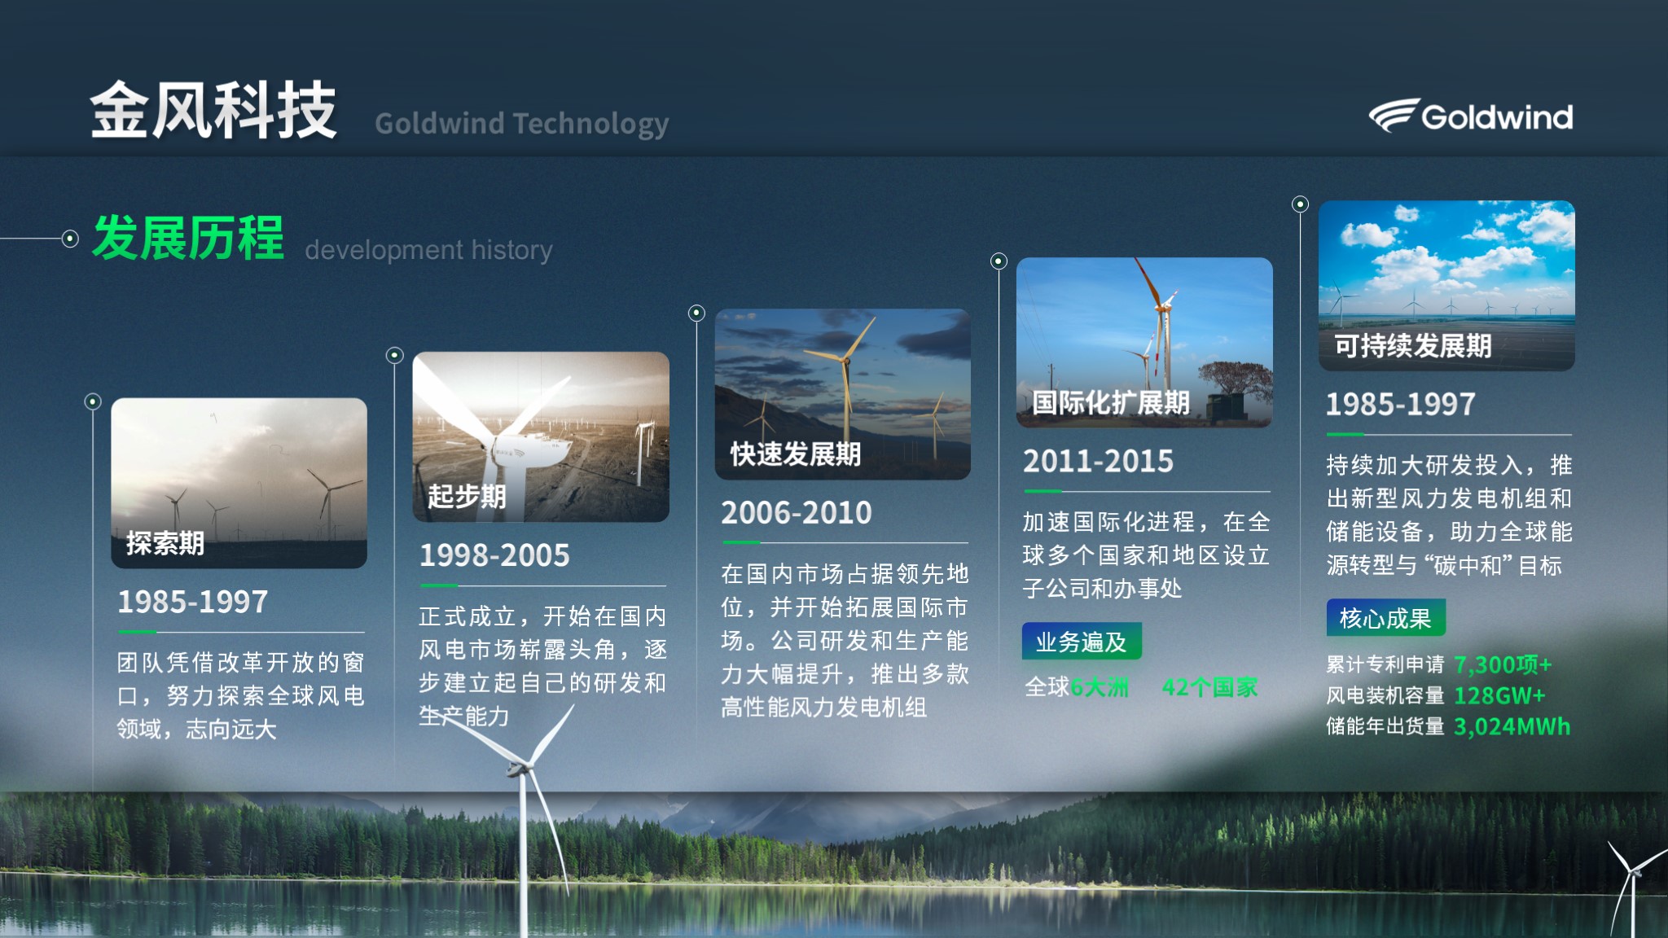This screenshot has height=938, width=1668.
Task: Click the 正式成立 description paragraph
Action: [x=543, y=666]
